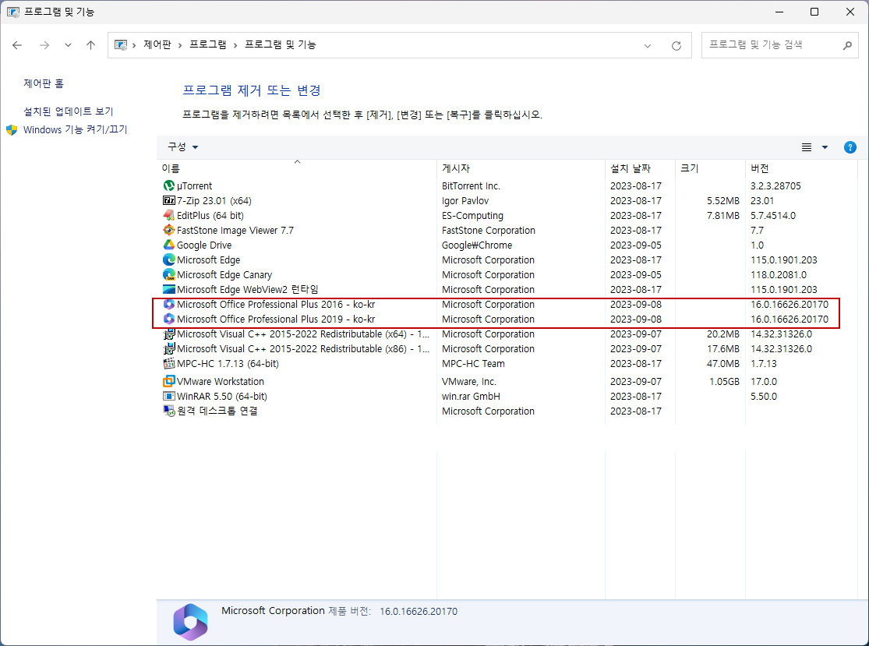Click version 118.0.2081.0 cell
869x646 pixels.
pos(779,275)
